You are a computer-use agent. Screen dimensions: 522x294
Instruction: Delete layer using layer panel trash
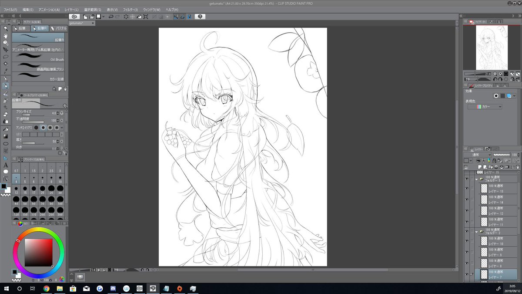click(518, 167)
